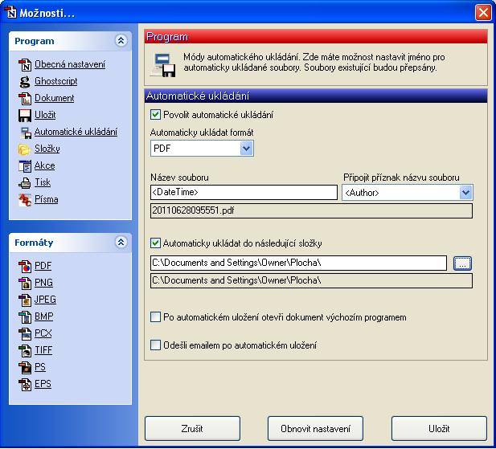
Task: Open PS format settings link
Action: (x=40, y=368)
